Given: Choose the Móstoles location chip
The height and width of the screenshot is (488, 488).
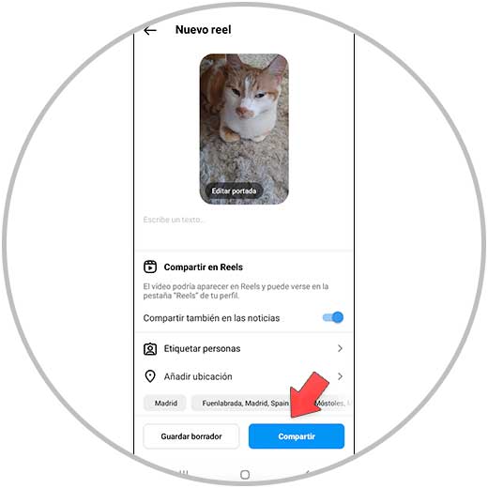Looking at the screenshot, I should click(331, 403).
